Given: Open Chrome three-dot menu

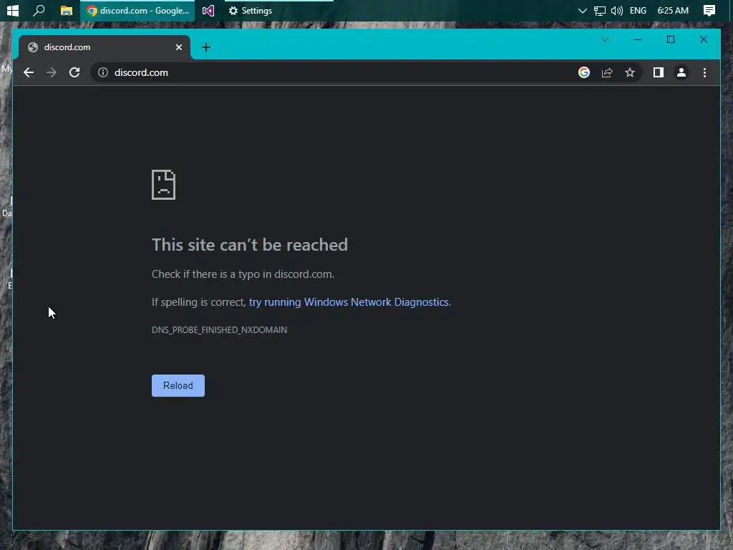Looking at the screenshot, I should point(704,72).
